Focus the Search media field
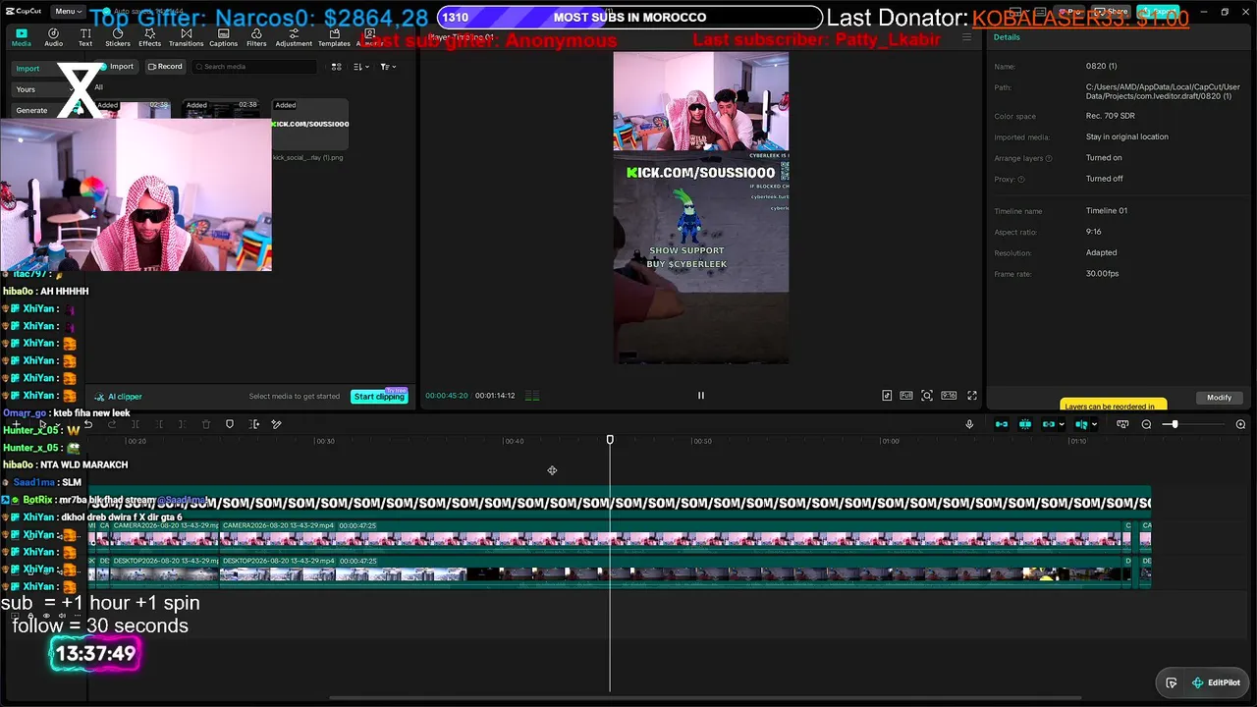The image size is (1257, 707). point(254,67)
